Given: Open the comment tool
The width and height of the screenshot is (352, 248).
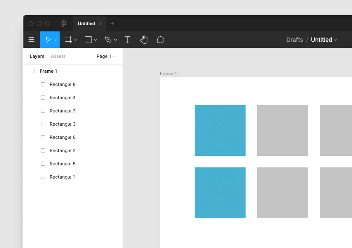Looking at the screenshot, I should click(x=160, y=40).
